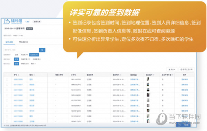Image resolution: width=207 pixels, height=131 pixels.
Task: Select 全部 in the location status filter
Action: coord(17,59)
